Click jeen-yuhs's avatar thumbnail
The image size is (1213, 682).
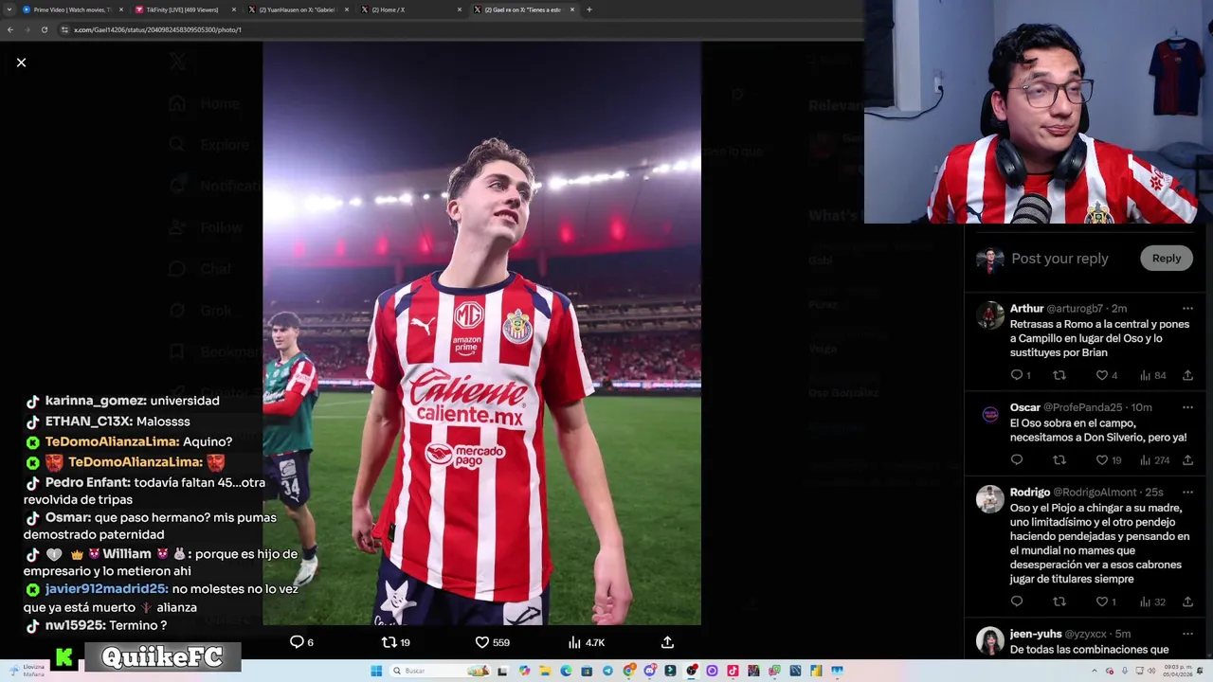coord(990,640)
